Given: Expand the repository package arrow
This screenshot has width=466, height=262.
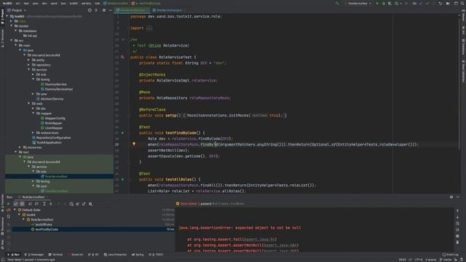Looking at the screenshot, I should pos(29,65).
